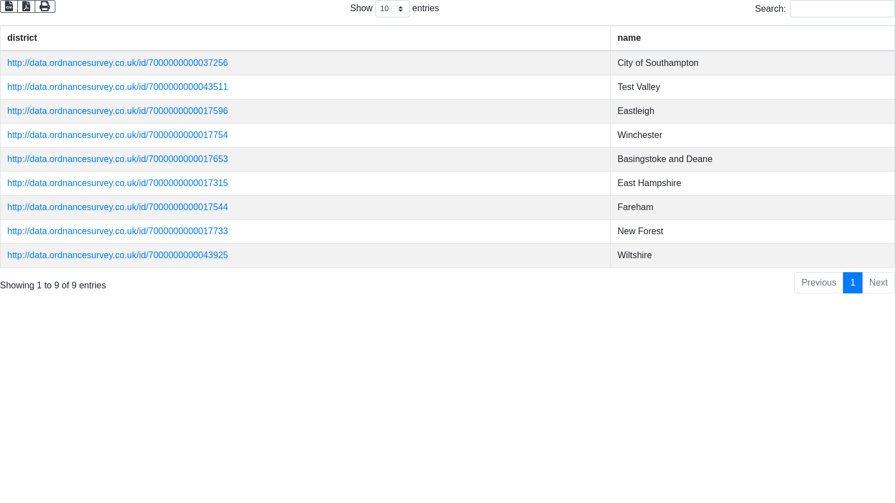The height and width of the screenshot is (503, 895).
Task: Visit the Basingstoke and Deane district URL
Action: point(117,159)
